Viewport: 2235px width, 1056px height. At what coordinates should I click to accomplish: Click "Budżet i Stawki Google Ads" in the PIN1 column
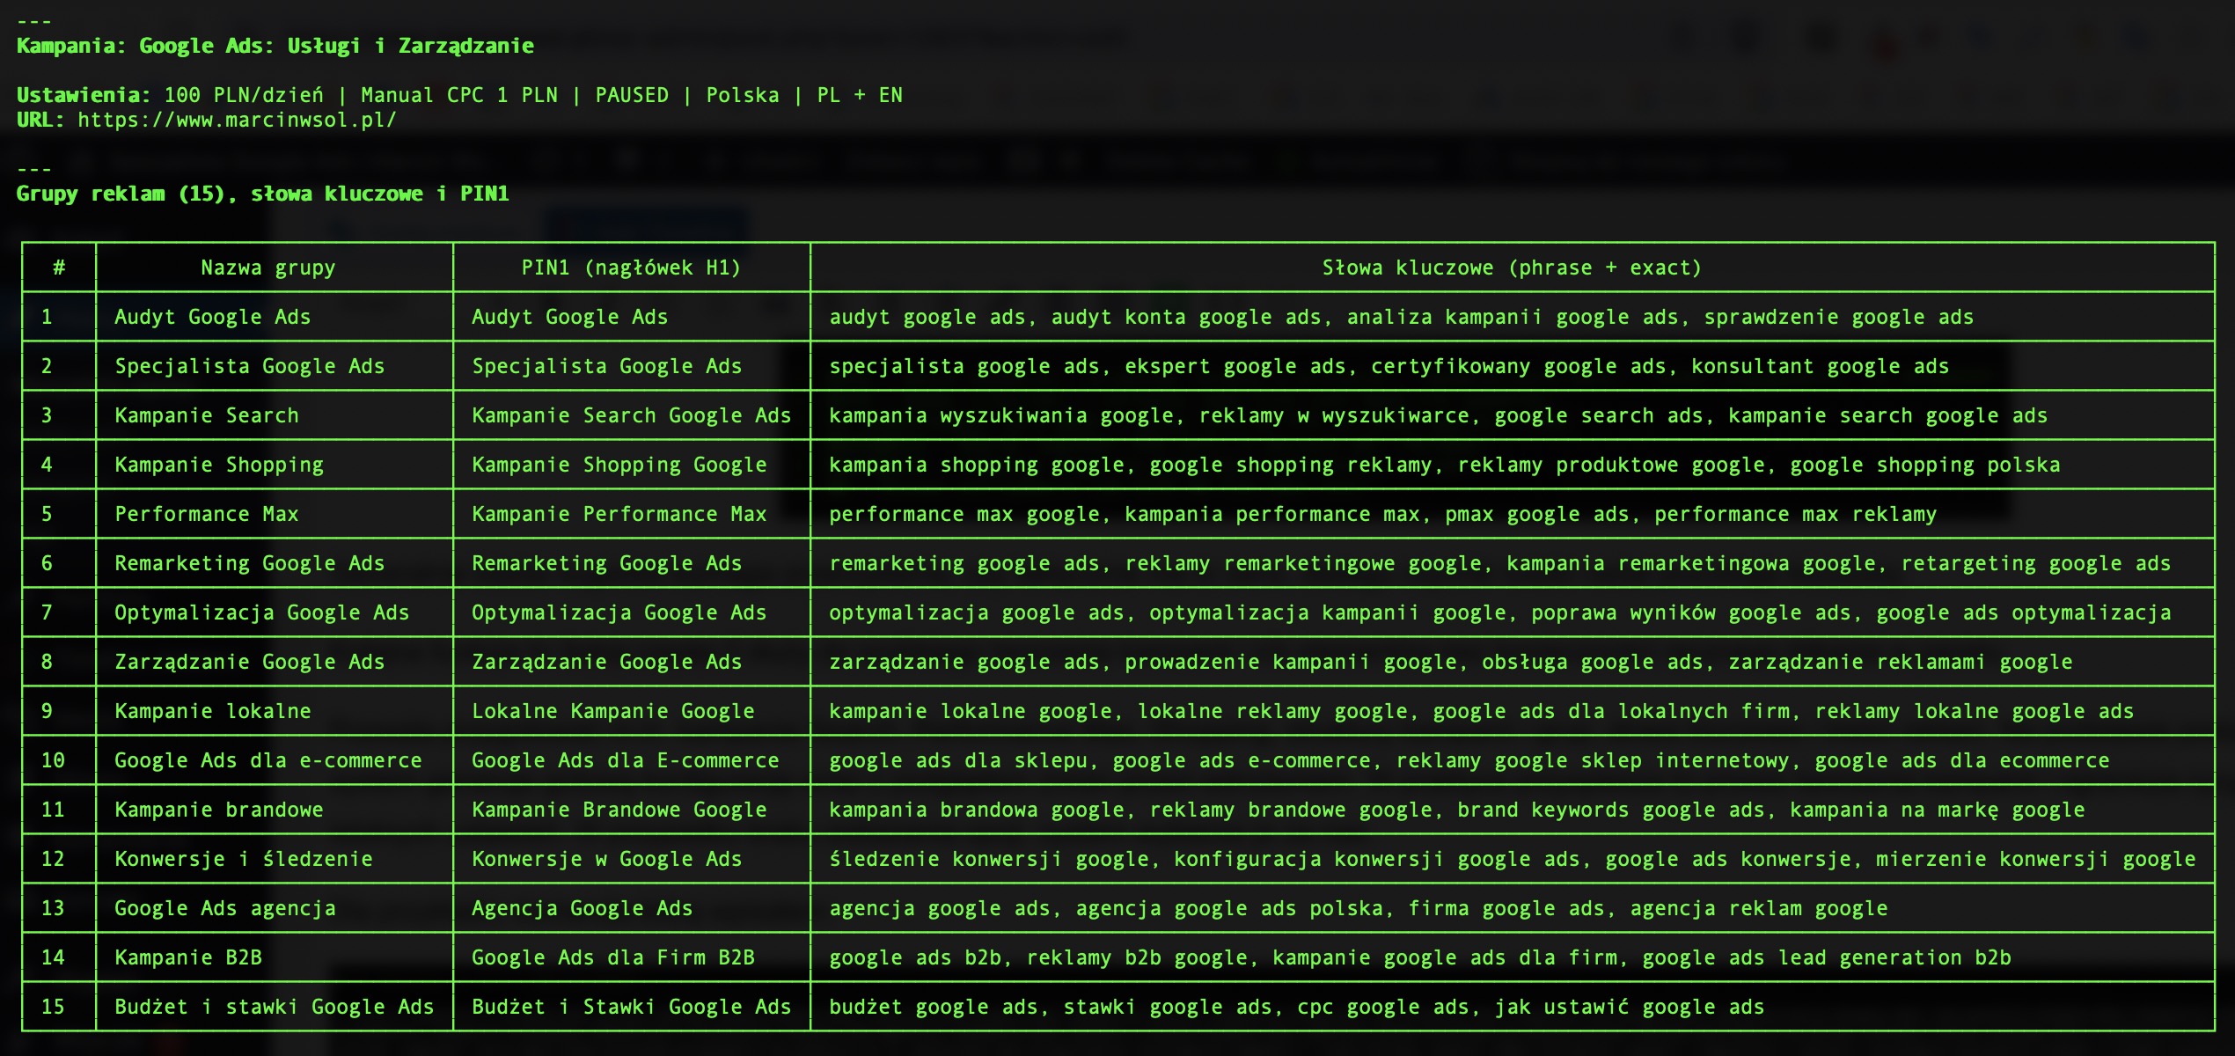click(632, 1007)
